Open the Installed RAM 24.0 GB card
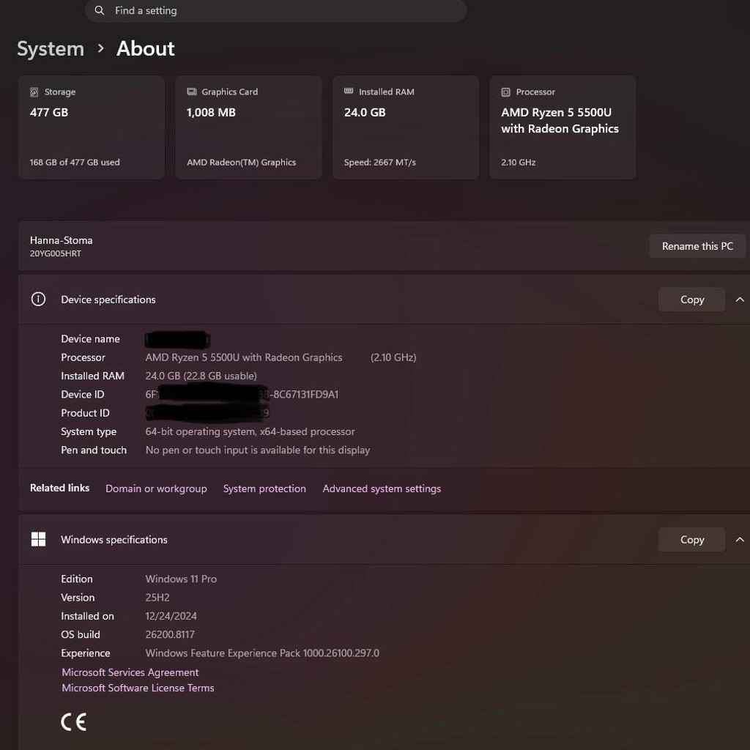Screen dimensions: 750x750 pos(406,127)
